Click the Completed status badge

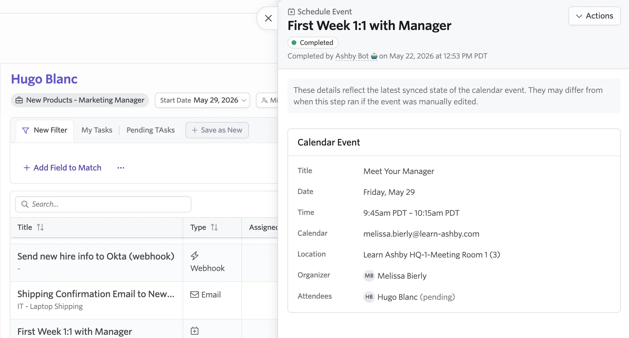coord(313,43)
